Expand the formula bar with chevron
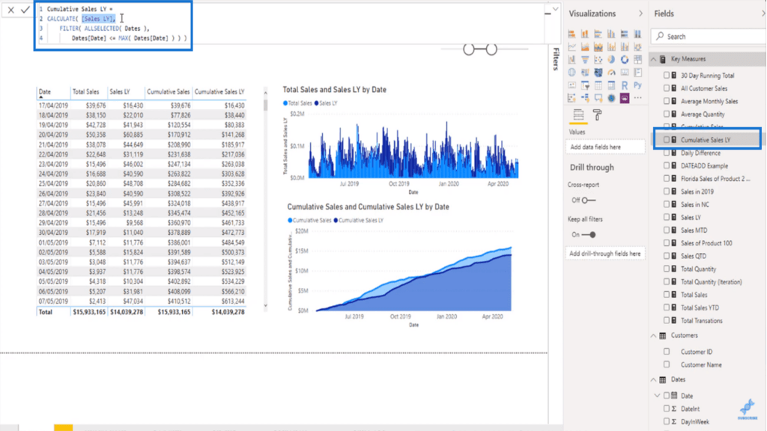The height and width of the screenshot is (431, 767). point(554,10)
